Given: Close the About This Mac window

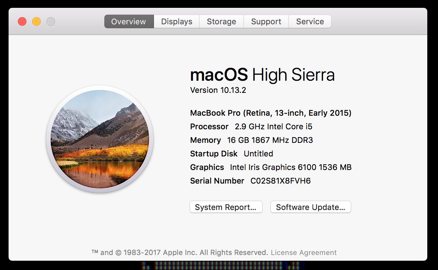Looking at the screenshot, I should (x=22, y=21).
